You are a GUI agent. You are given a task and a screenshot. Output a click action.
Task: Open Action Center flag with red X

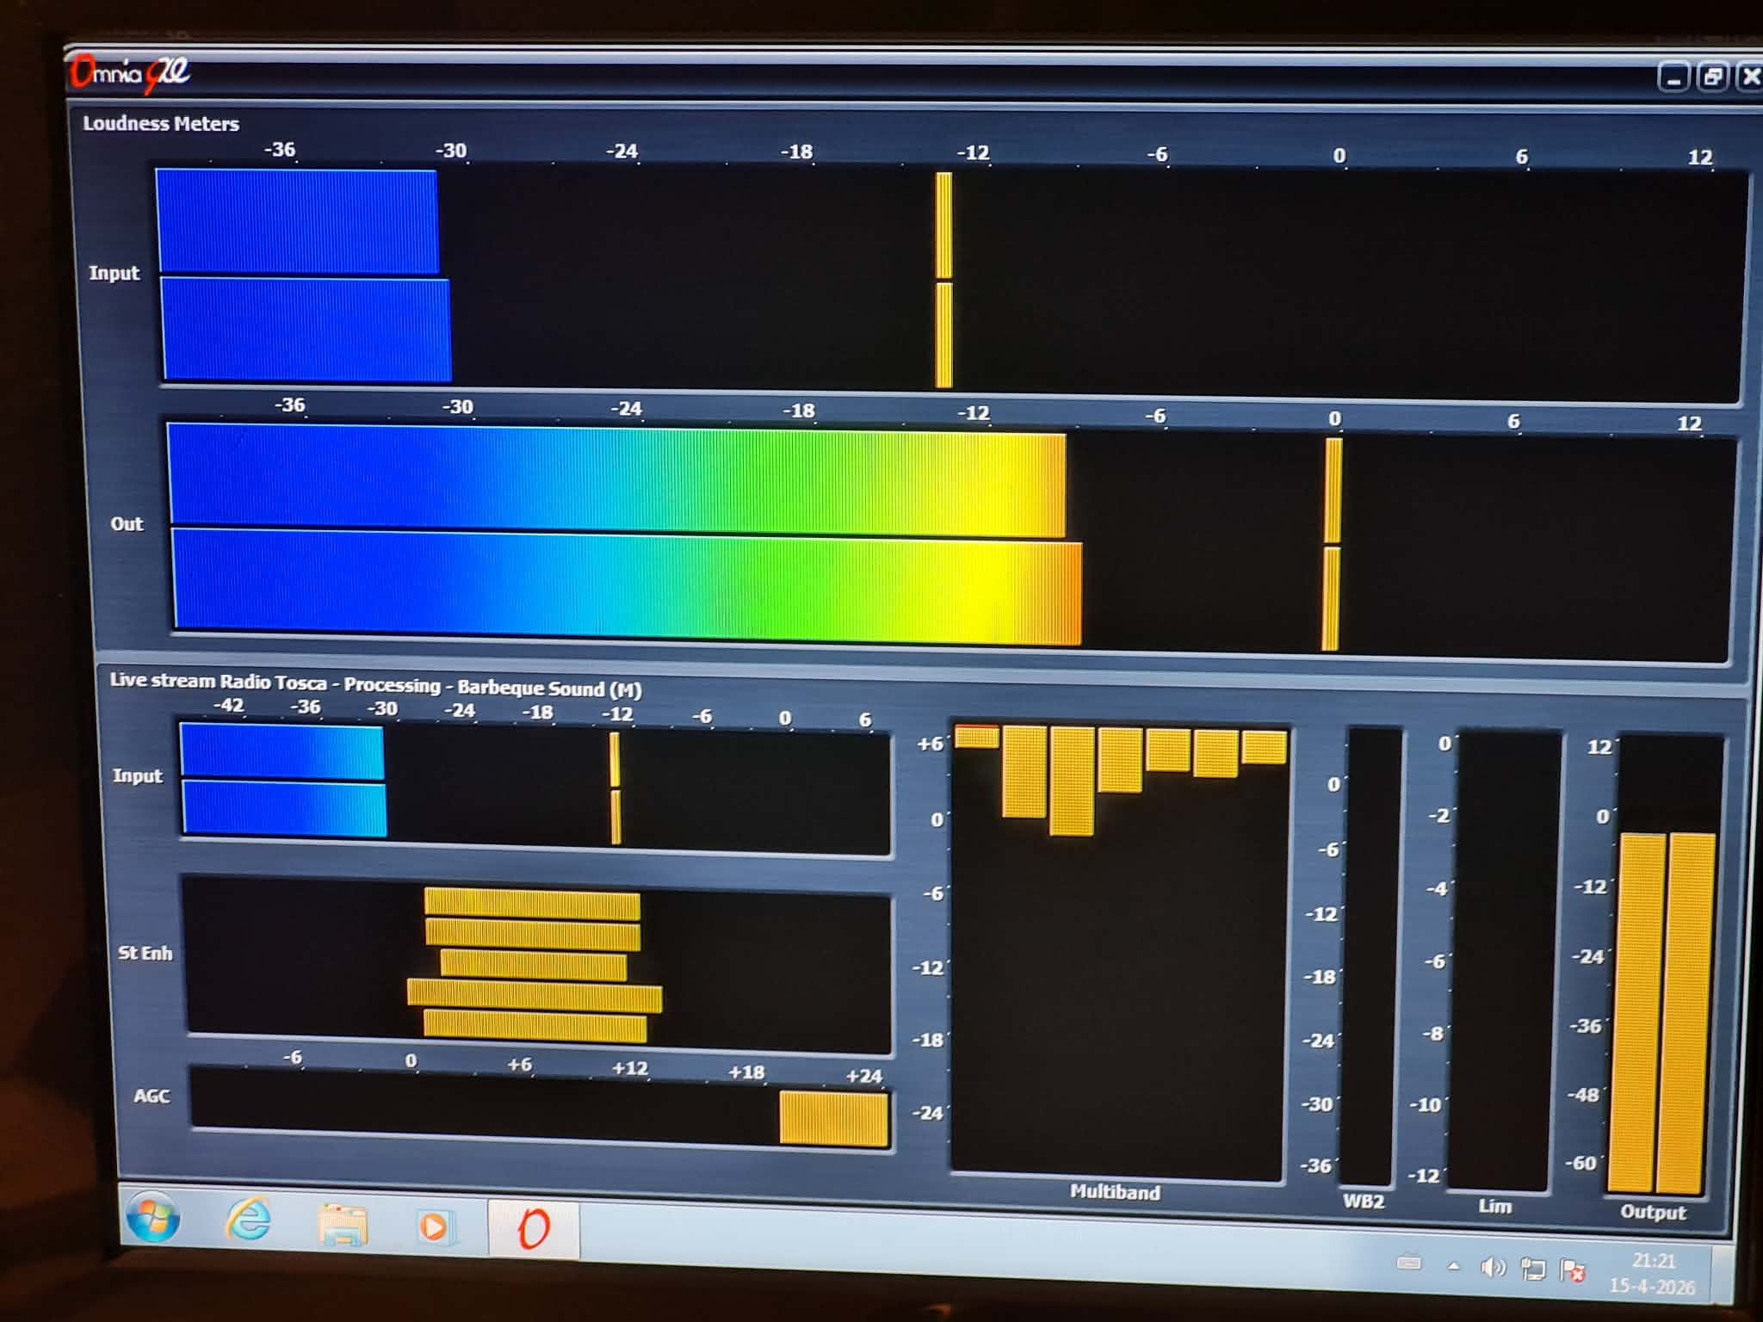pos(1572,1270)
